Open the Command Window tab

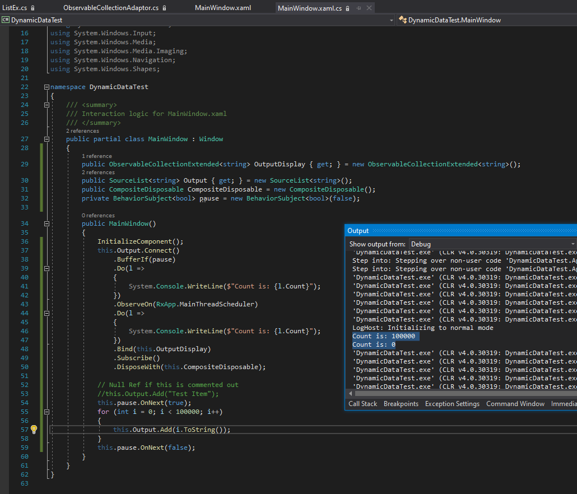click(515, 403)
